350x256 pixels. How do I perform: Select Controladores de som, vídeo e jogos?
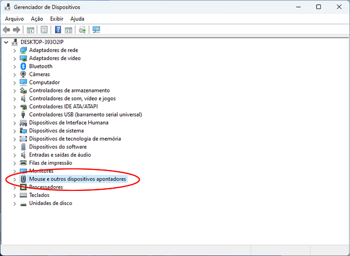[72, 98]
